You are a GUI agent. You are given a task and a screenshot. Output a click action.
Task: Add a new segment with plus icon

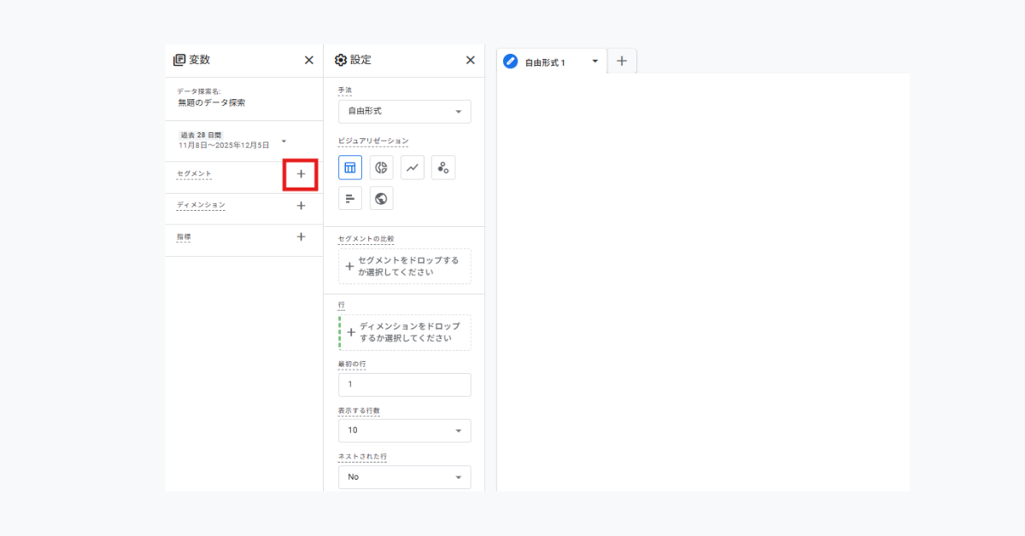301,174
